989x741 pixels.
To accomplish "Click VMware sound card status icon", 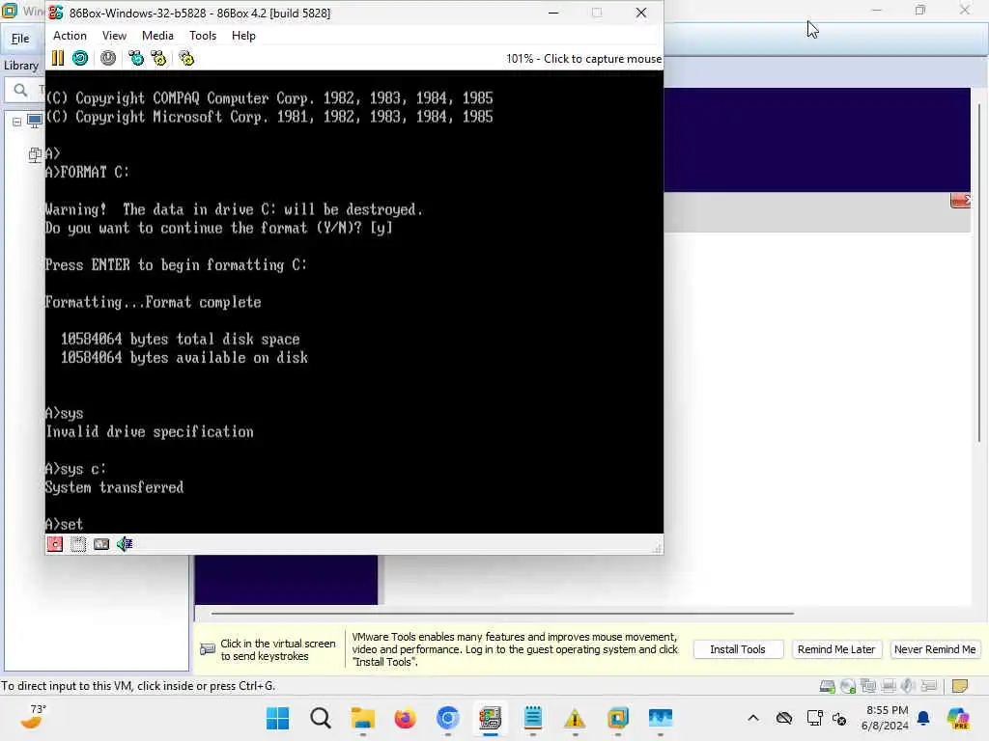I will [x=908, y=686].
